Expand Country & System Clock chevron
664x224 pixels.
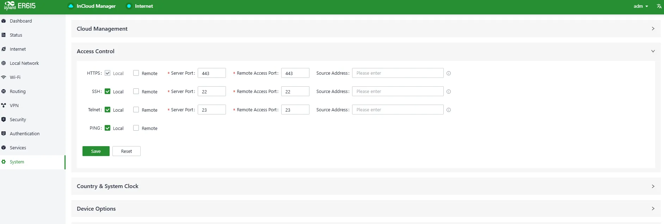pyautogui.click(x=653, y=186)
